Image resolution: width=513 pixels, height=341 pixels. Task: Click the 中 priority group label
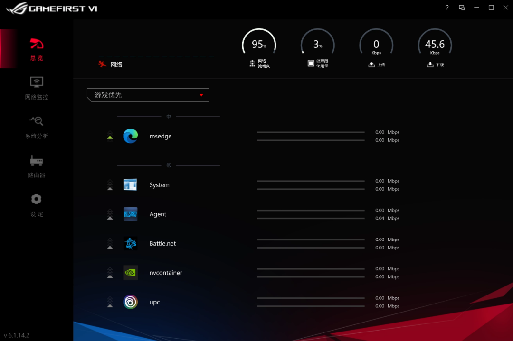click(169, 116)
